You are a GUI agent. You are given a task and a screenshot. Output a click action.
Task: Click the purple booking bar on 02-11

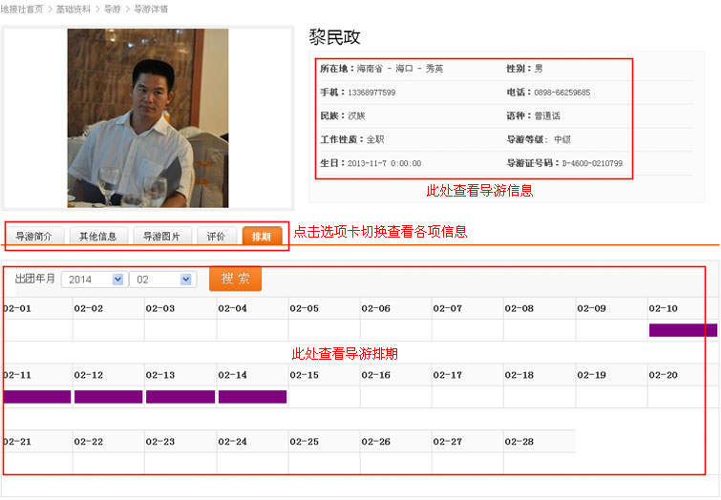coord(37,397)
